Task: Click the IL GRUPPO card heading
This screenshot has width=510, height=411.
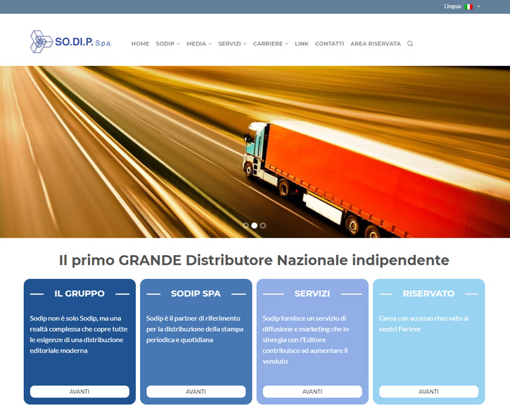Action: pos(79,294)
